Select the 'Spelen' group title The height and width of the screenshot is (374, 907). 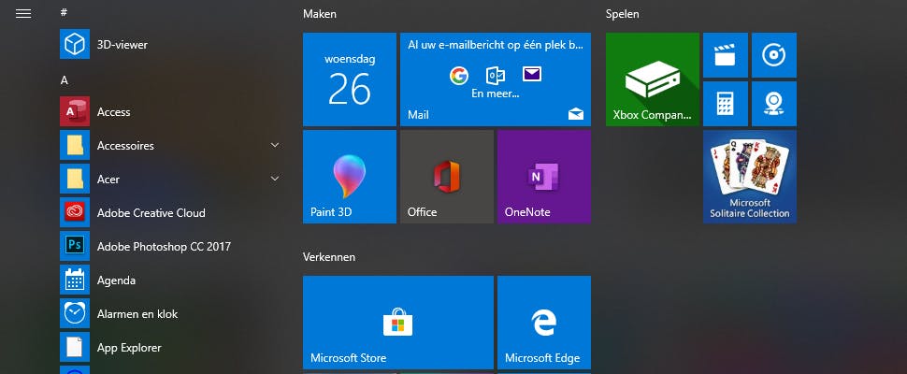623,13
